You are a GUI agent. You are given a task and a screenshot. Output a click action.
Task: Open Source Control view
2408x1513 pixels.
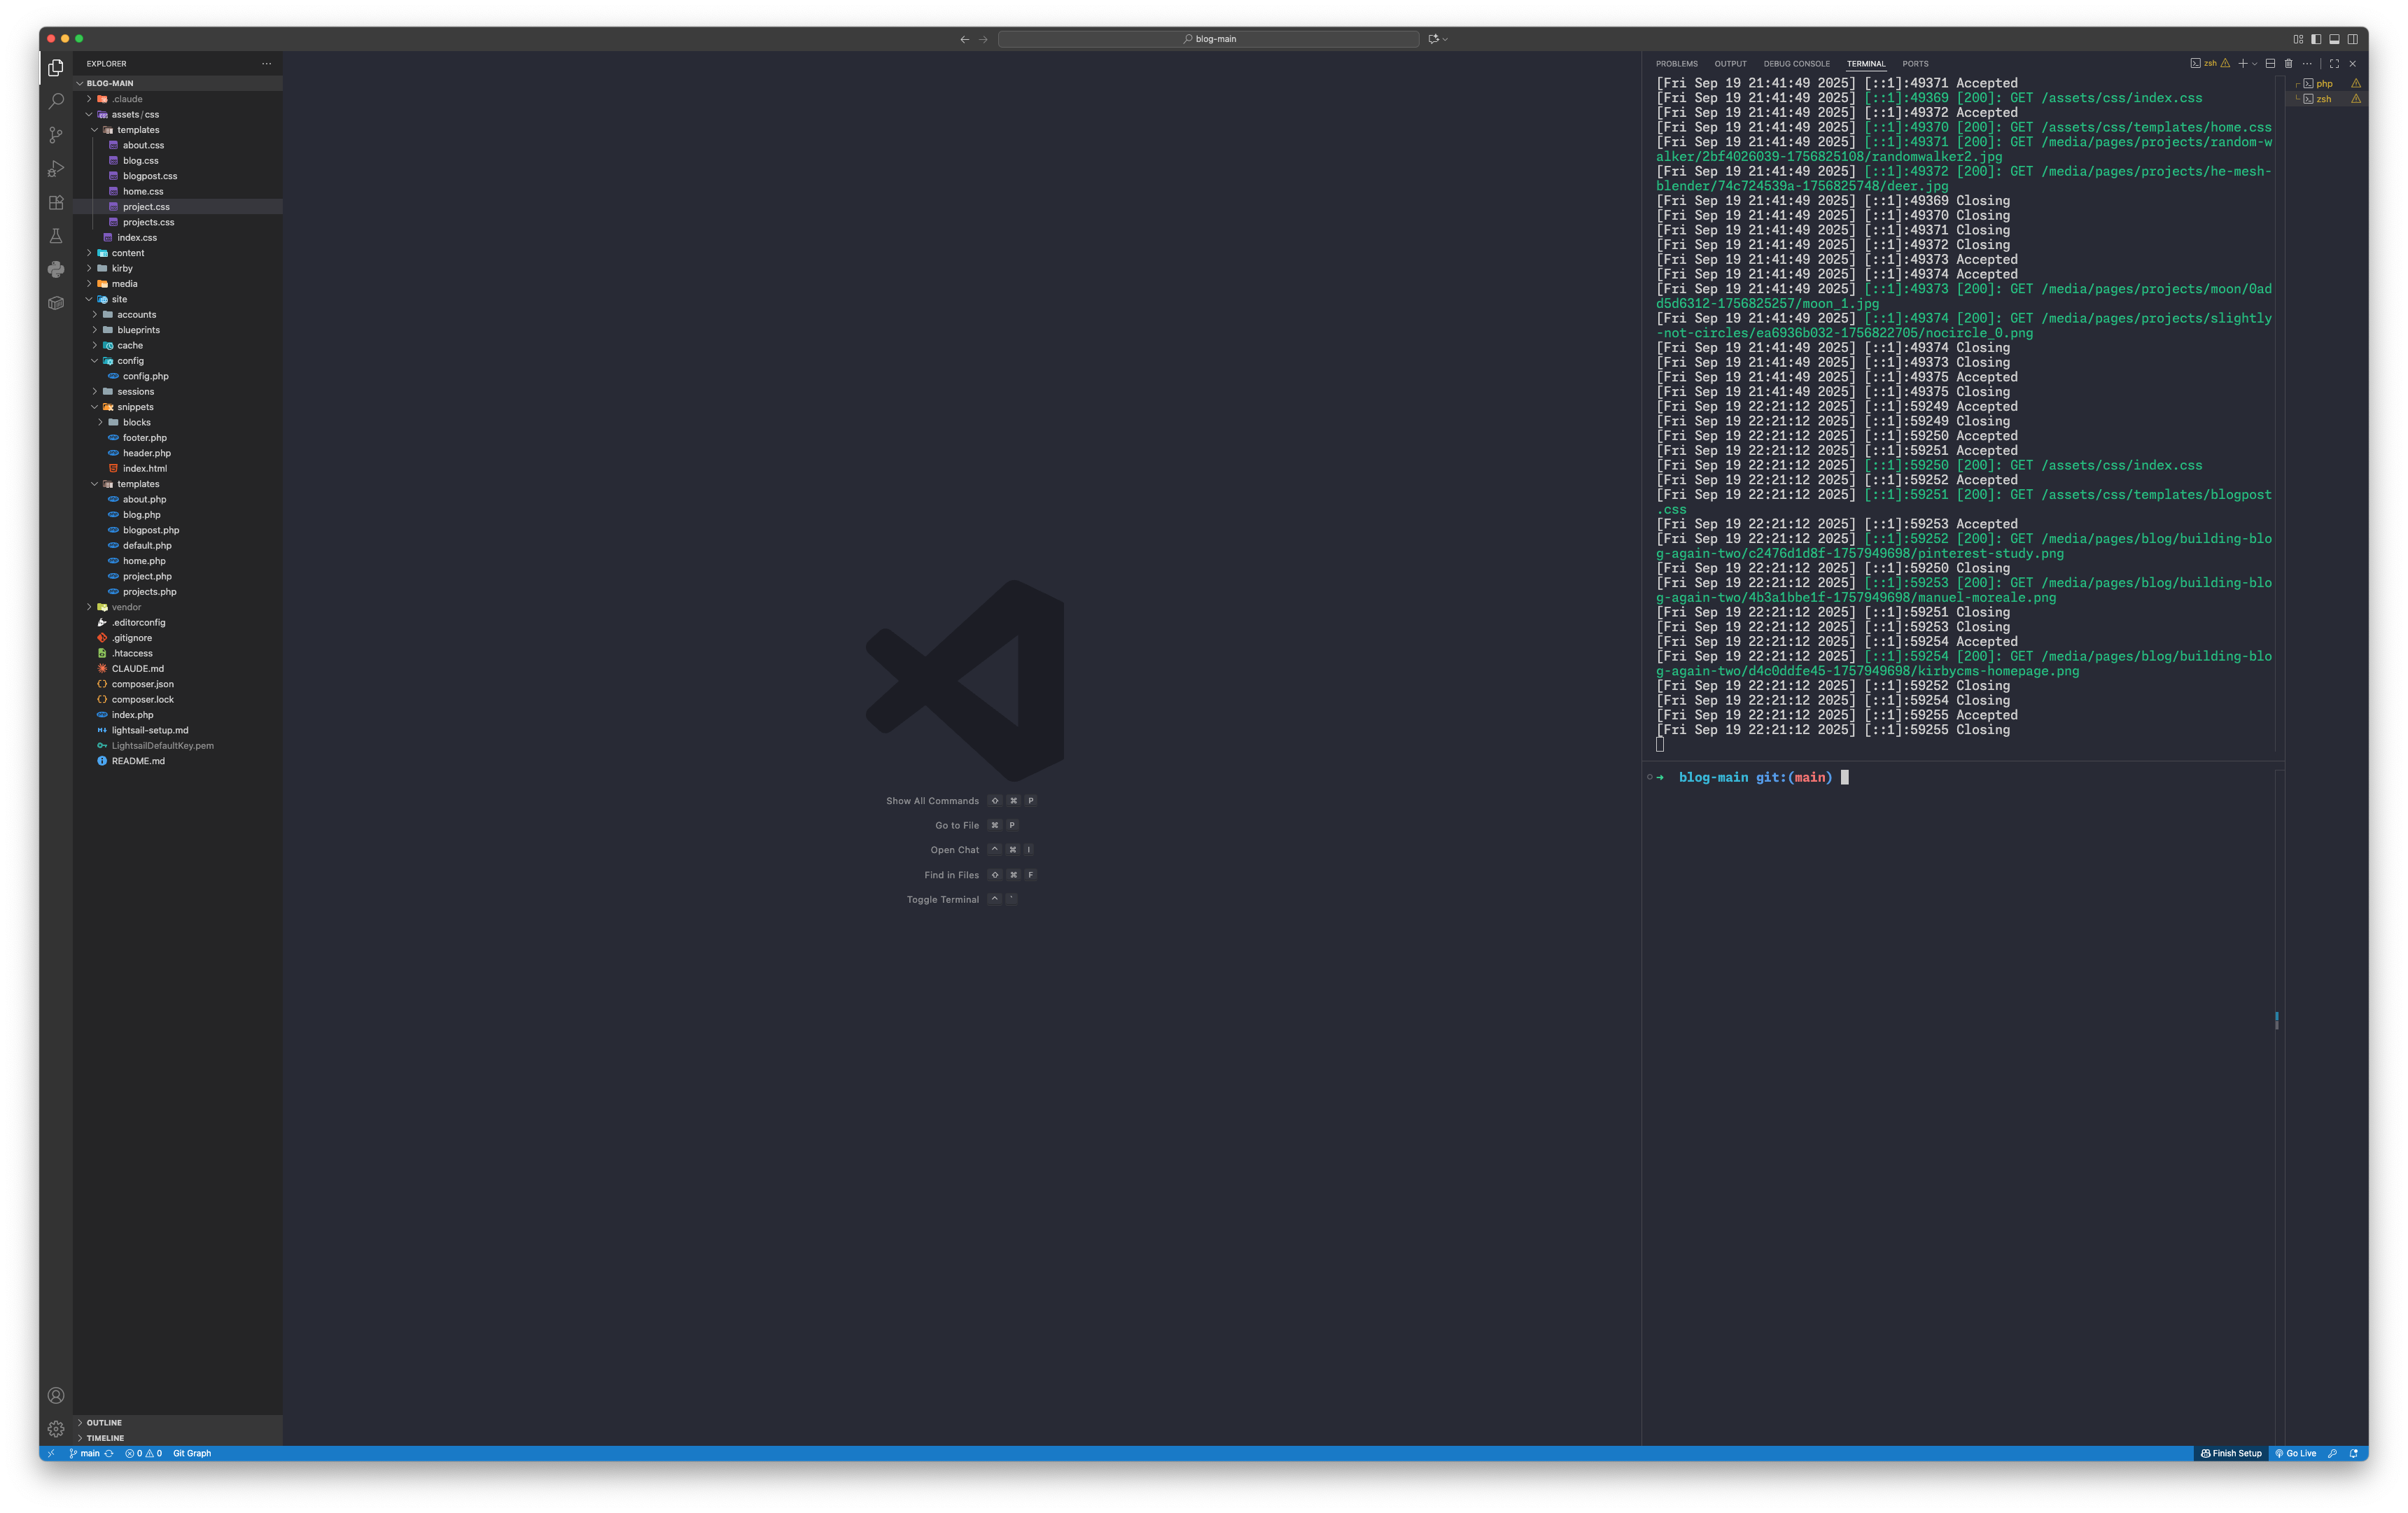pyautogui.click(x=56, y=135)
